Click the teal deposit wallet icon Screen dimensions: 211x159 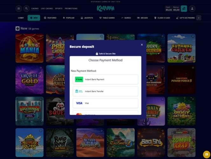click(x=184, y=9)
